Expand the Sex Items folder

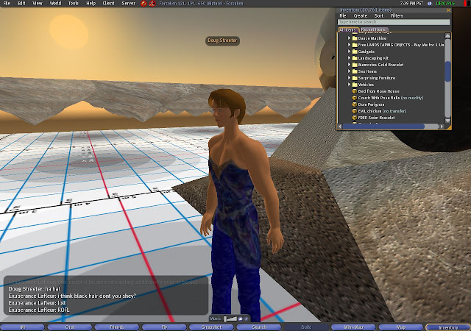(349, 71)
